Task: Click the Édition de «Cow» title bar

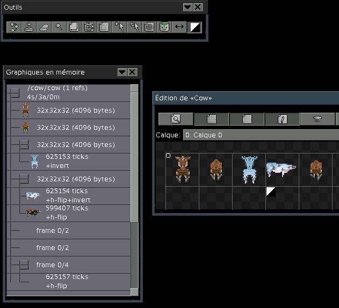Action: (246, 98)
